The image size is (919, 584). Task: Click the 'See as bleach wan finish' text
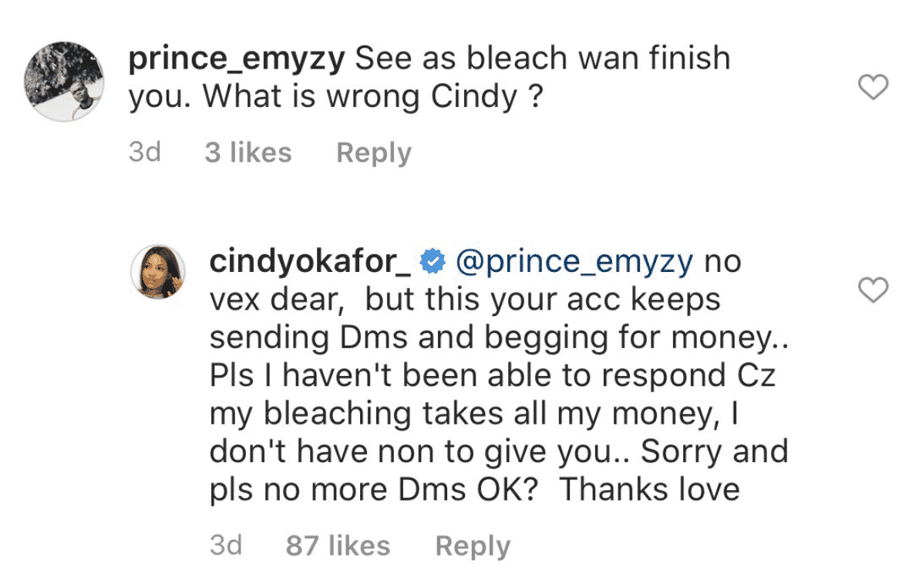pos(543,59)
